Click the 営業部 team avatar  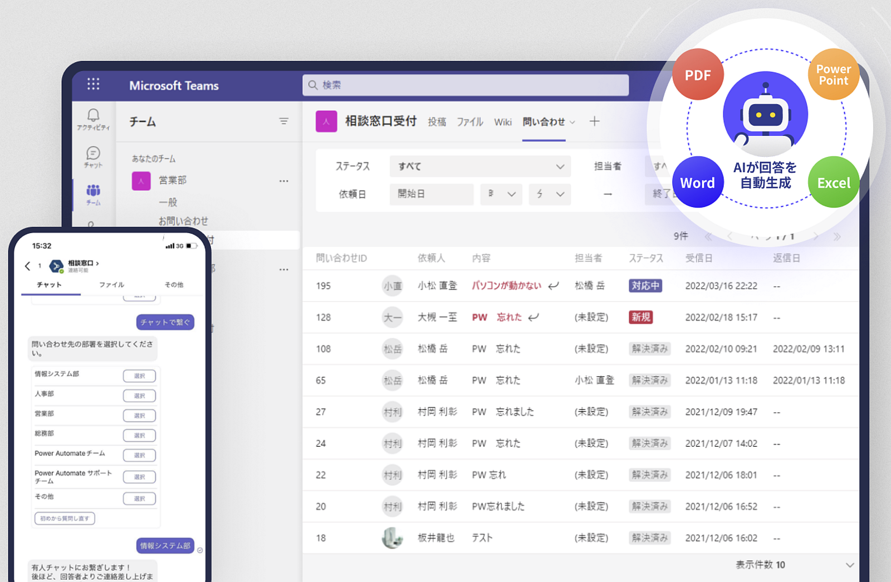tap(141, 181)
